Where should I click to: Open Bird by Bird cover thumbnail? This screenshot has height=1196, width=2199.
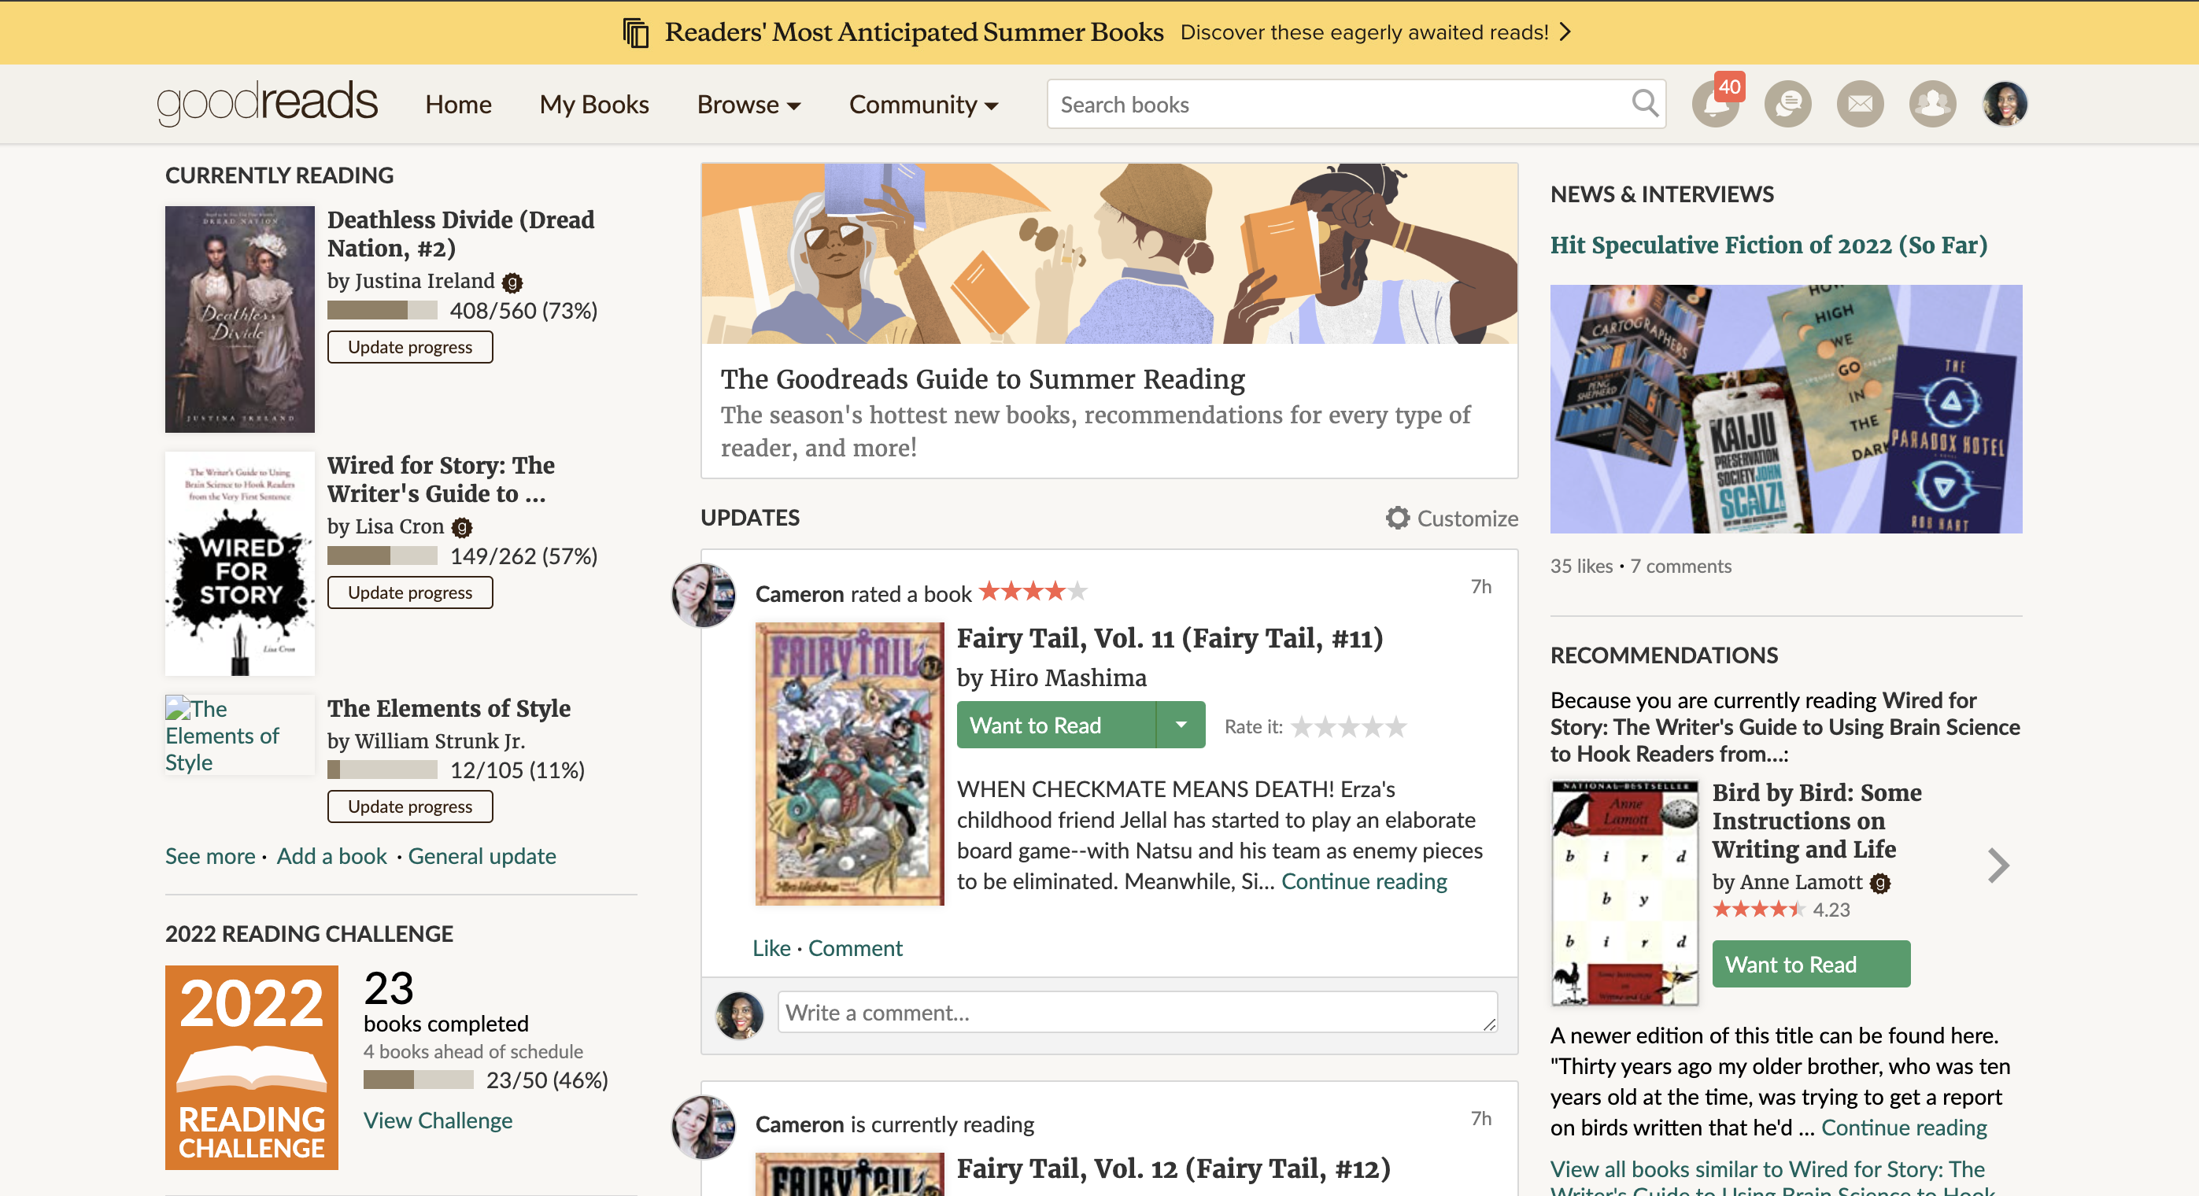tap(1624, 893)
